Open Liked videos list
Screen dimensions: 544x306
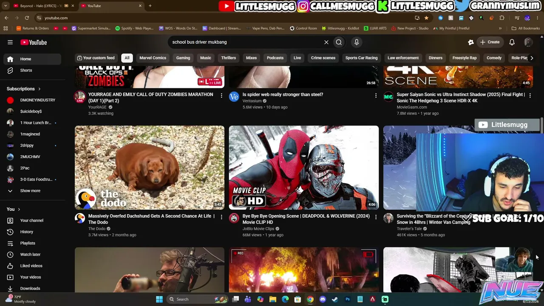[33, 266]
